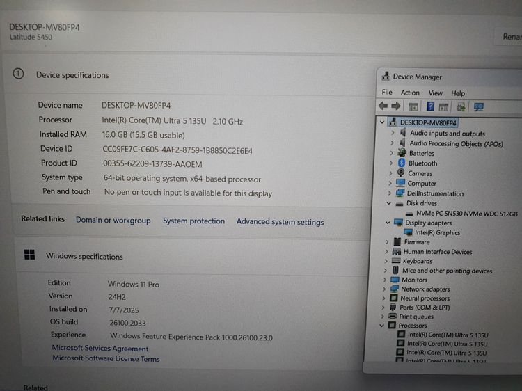The height and width of the screenshot is (391, 522).
Task: Click the Device Manager title bar icon
Action: 386,77
